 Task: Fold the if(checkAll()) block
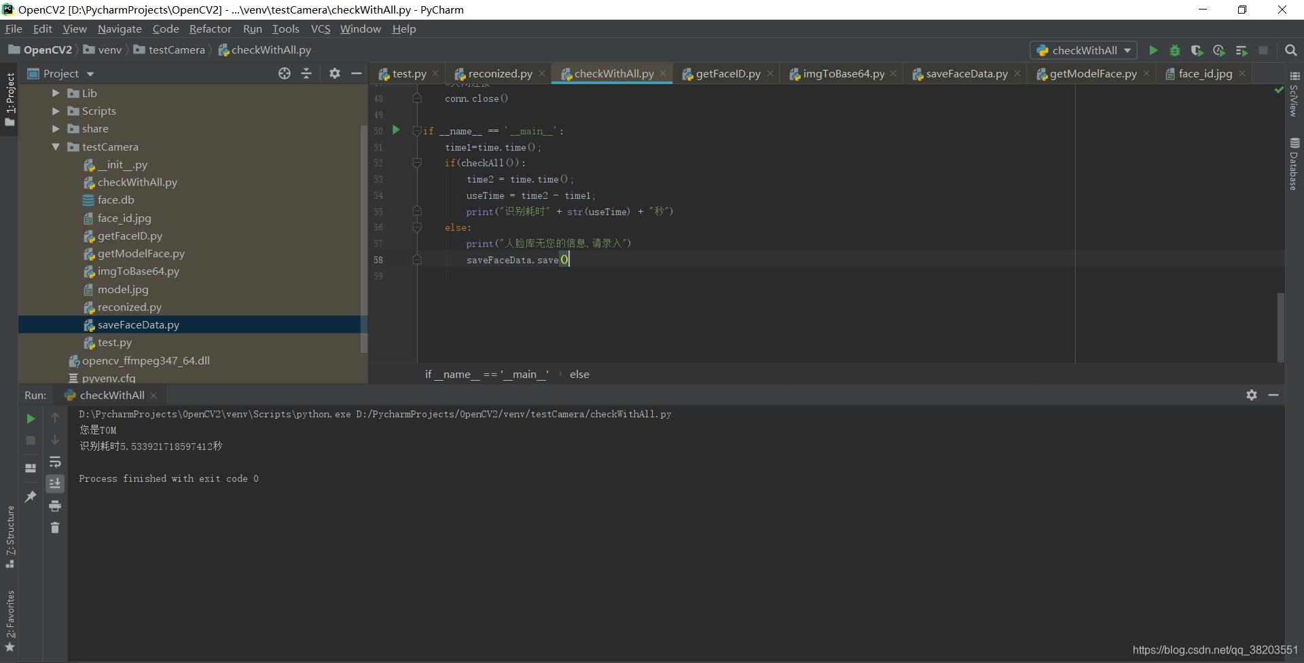(417, 163)
